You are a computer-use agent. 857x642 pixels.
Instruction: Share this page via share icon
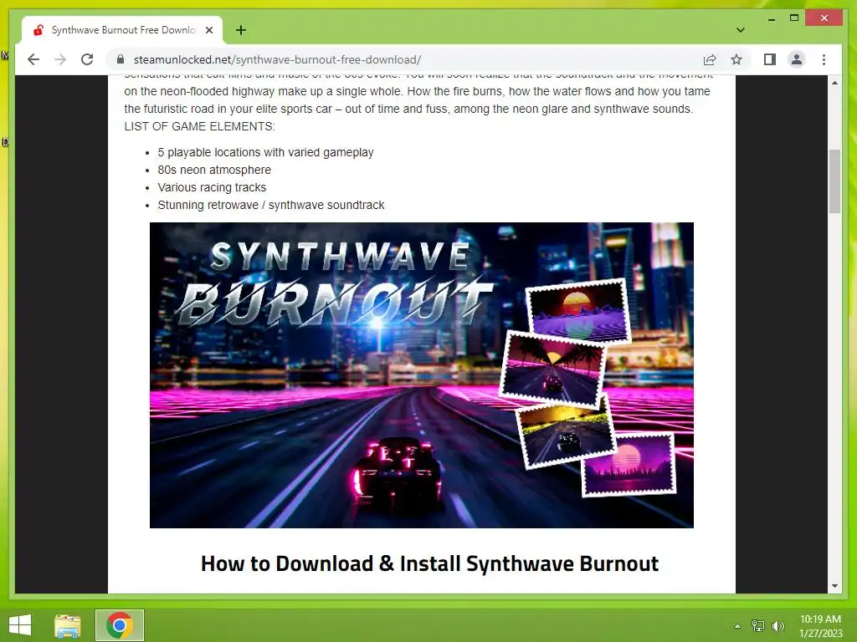pyautogui.click(x=710, y=59)
